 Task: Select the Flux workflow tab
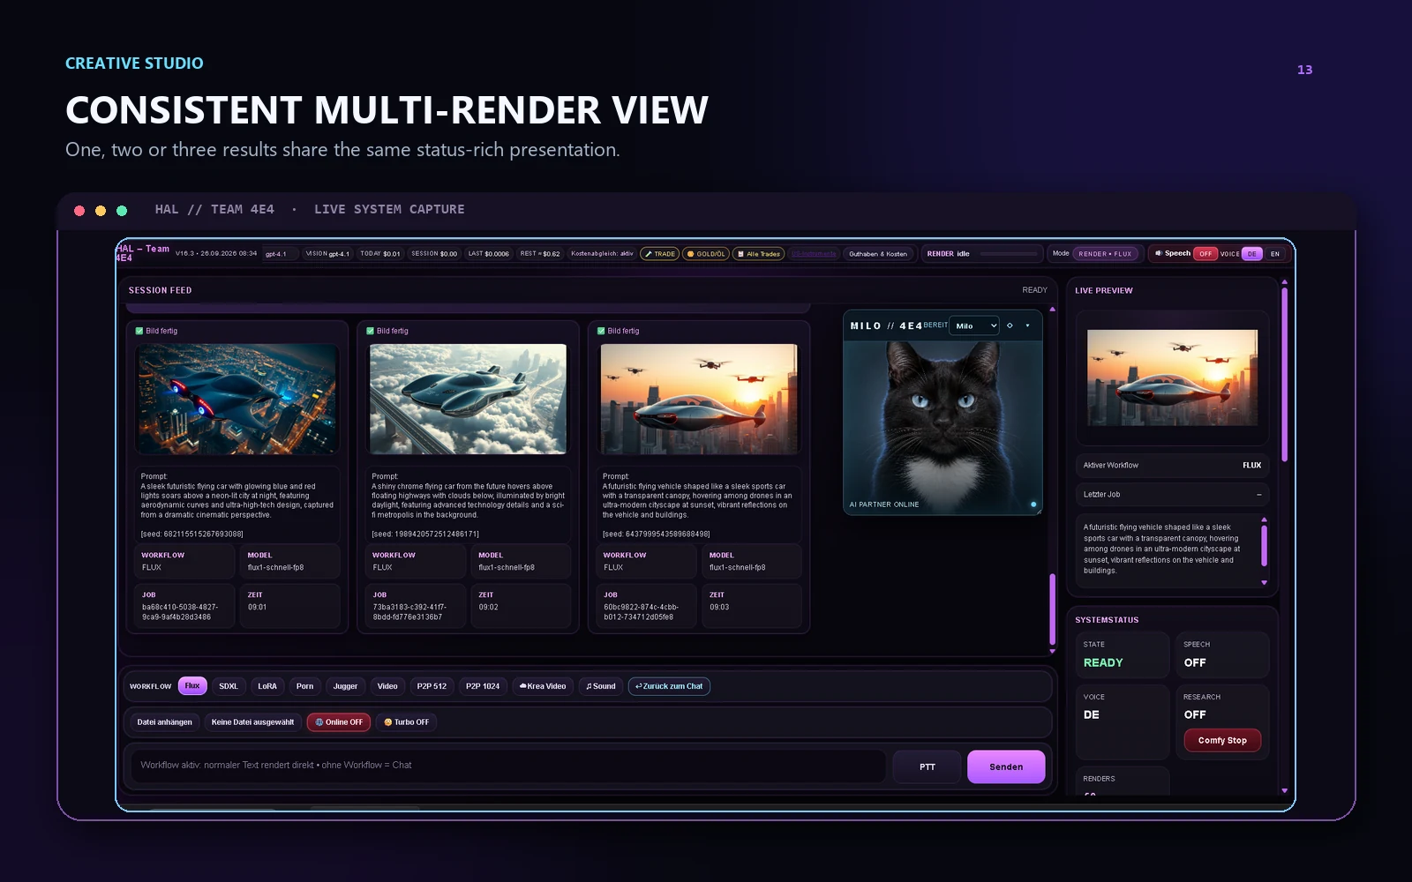(192, 686)
